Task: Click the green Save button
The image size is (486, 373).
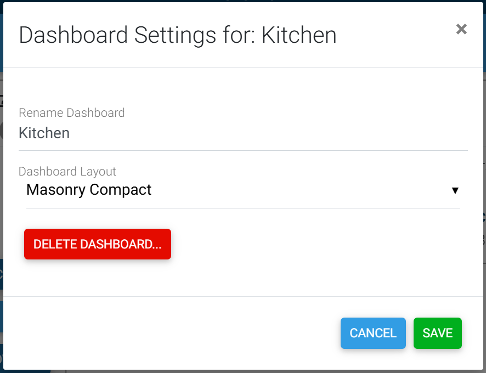Action: coord(437,333)
